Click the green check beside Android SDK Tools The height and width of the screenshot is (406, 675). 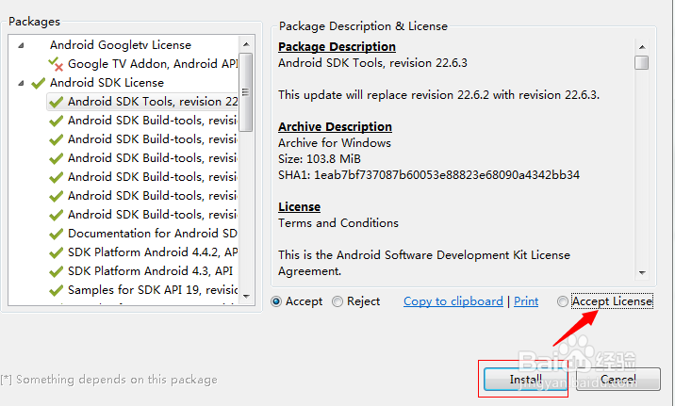coord(57,102)
